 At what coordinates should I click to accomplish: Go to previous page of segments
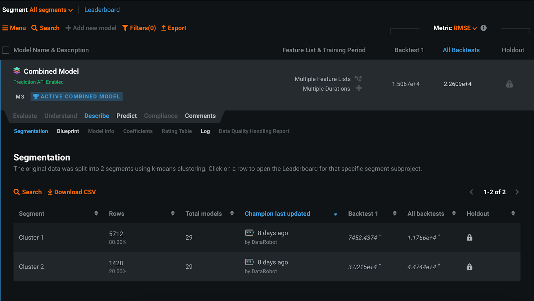click(x=471, y=192)
